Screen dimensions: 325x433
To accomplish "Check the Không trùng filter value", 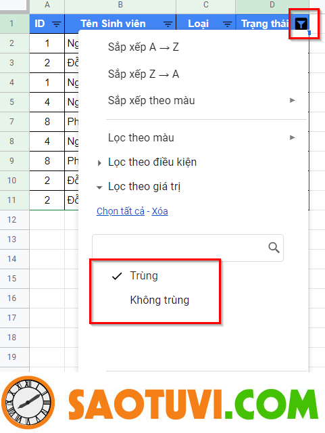I will point(159,300).
